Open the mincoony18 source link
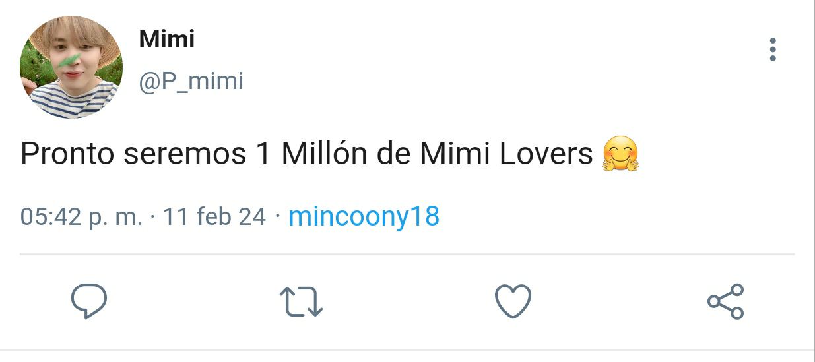Viewport: 815px width, 362px height. (x=364, y=216)
